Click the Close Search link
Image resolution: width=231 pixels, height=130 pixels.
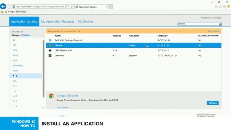[214, 31]
